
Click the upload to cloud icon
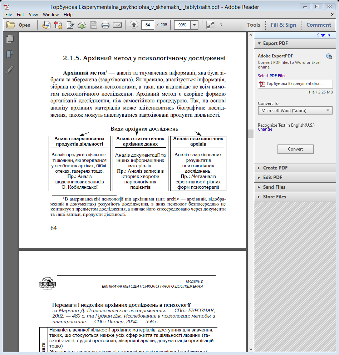(x=82, y=25)
